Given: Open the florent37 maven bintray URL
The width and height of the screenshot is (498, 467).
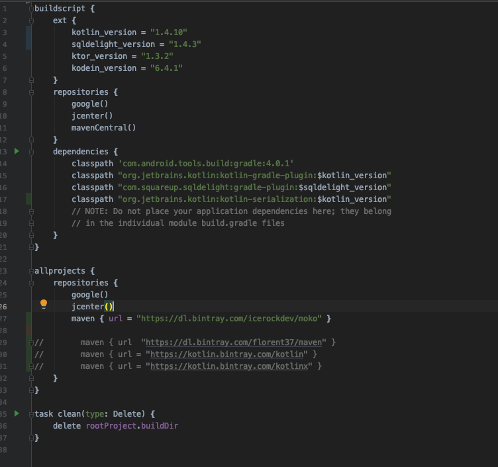Looking at the screenshot, I should 233,342.
